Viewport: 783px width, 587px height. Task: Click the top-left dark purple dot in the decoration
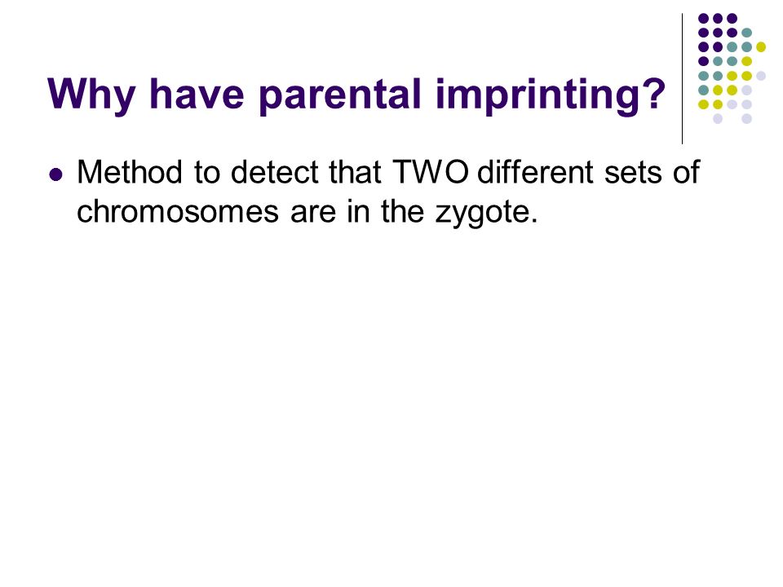point(703,19)
